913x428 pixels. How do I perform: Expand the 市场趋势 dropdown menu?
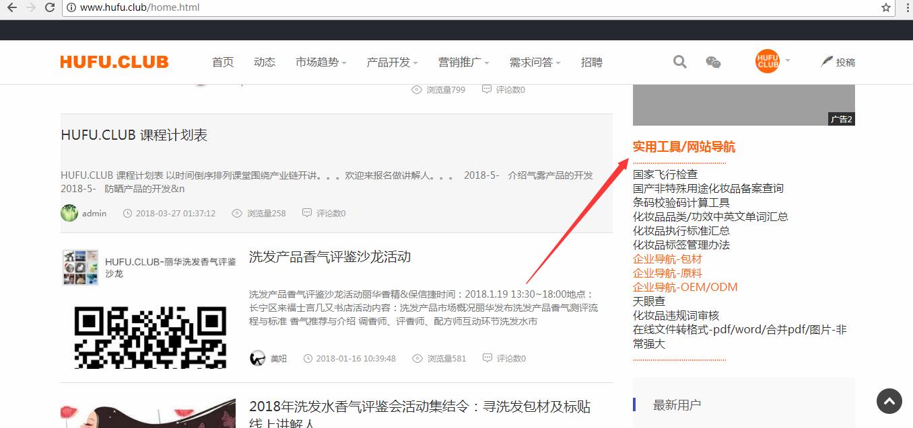point(320,62)
